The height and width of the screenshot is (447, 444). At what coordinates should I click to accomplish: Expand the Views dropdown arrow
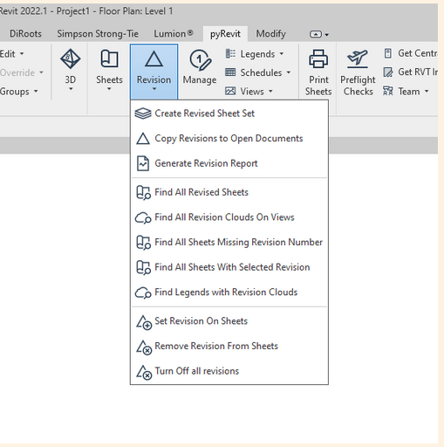270,91
